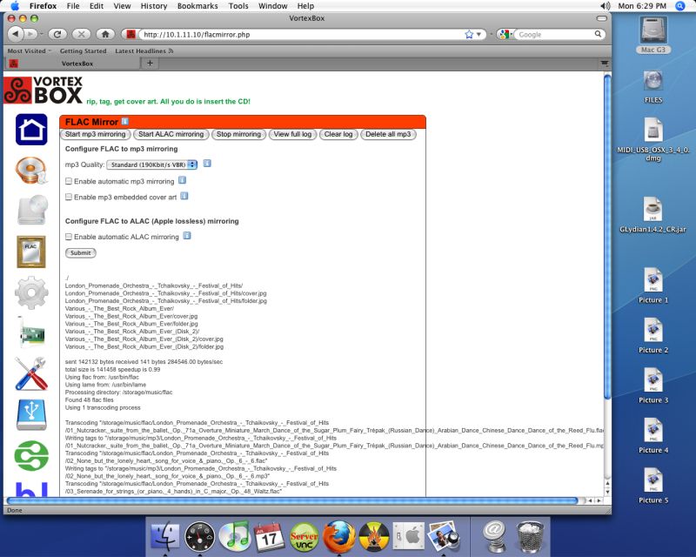
Task: Open the Tools menu
Action: click(238, 6)
